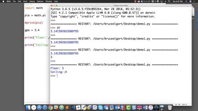Zoom the Python Shell window with the green button

[x=57, y=6]
